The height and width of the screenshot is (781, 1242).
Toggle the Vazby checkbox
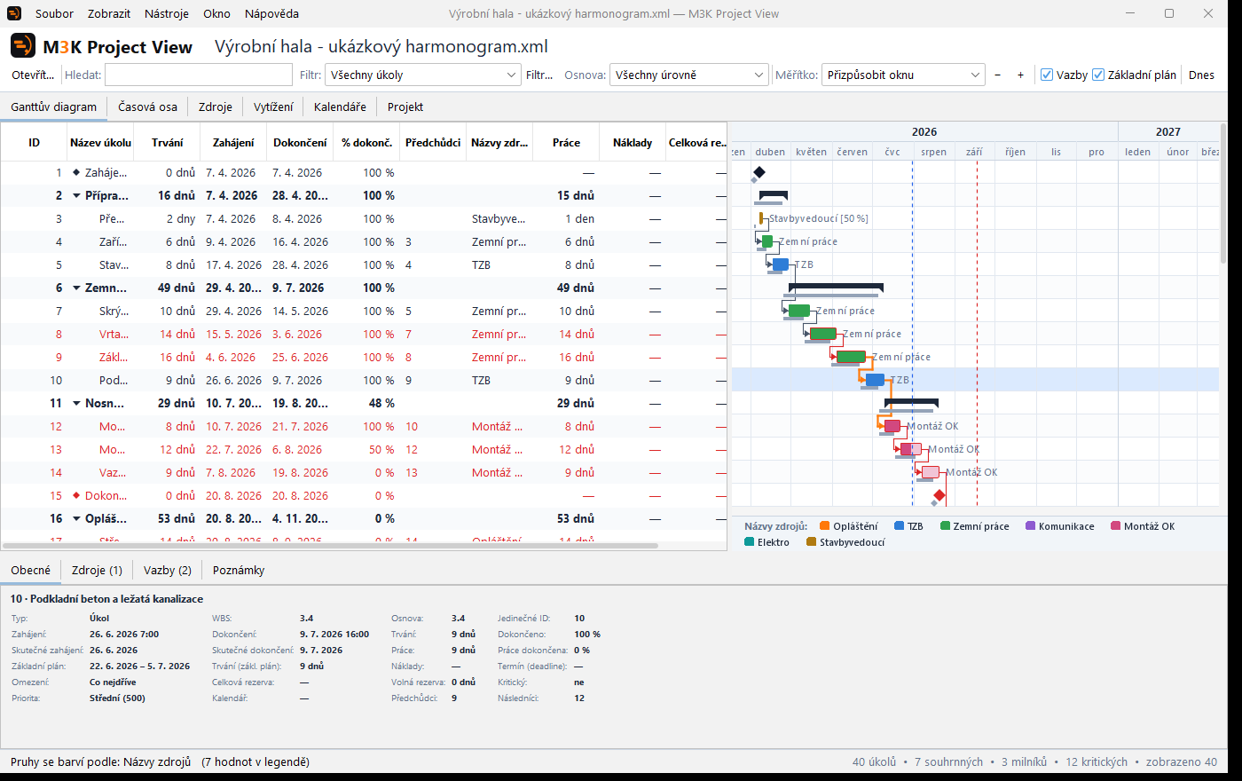1047,75
